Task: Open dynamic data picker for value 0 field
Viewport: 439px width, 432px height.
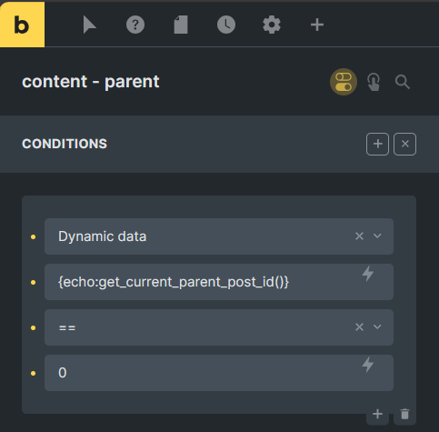Action: point(368,365)
